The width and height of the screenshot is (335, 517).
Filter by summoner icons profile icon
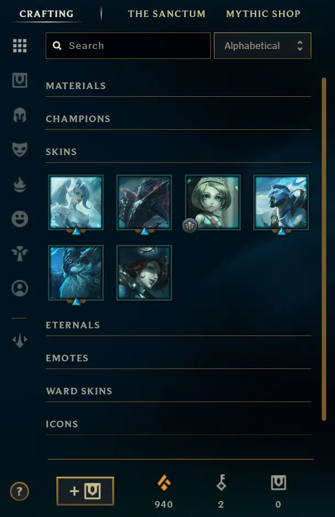(20, 288)
